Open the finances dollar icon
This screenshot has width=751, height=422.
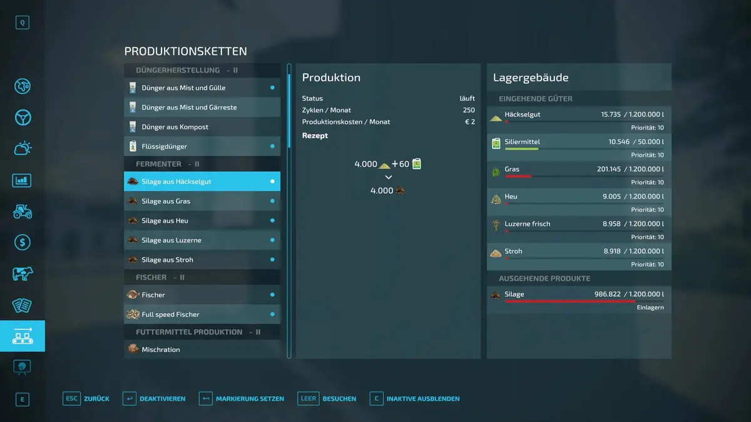(23, 243)
